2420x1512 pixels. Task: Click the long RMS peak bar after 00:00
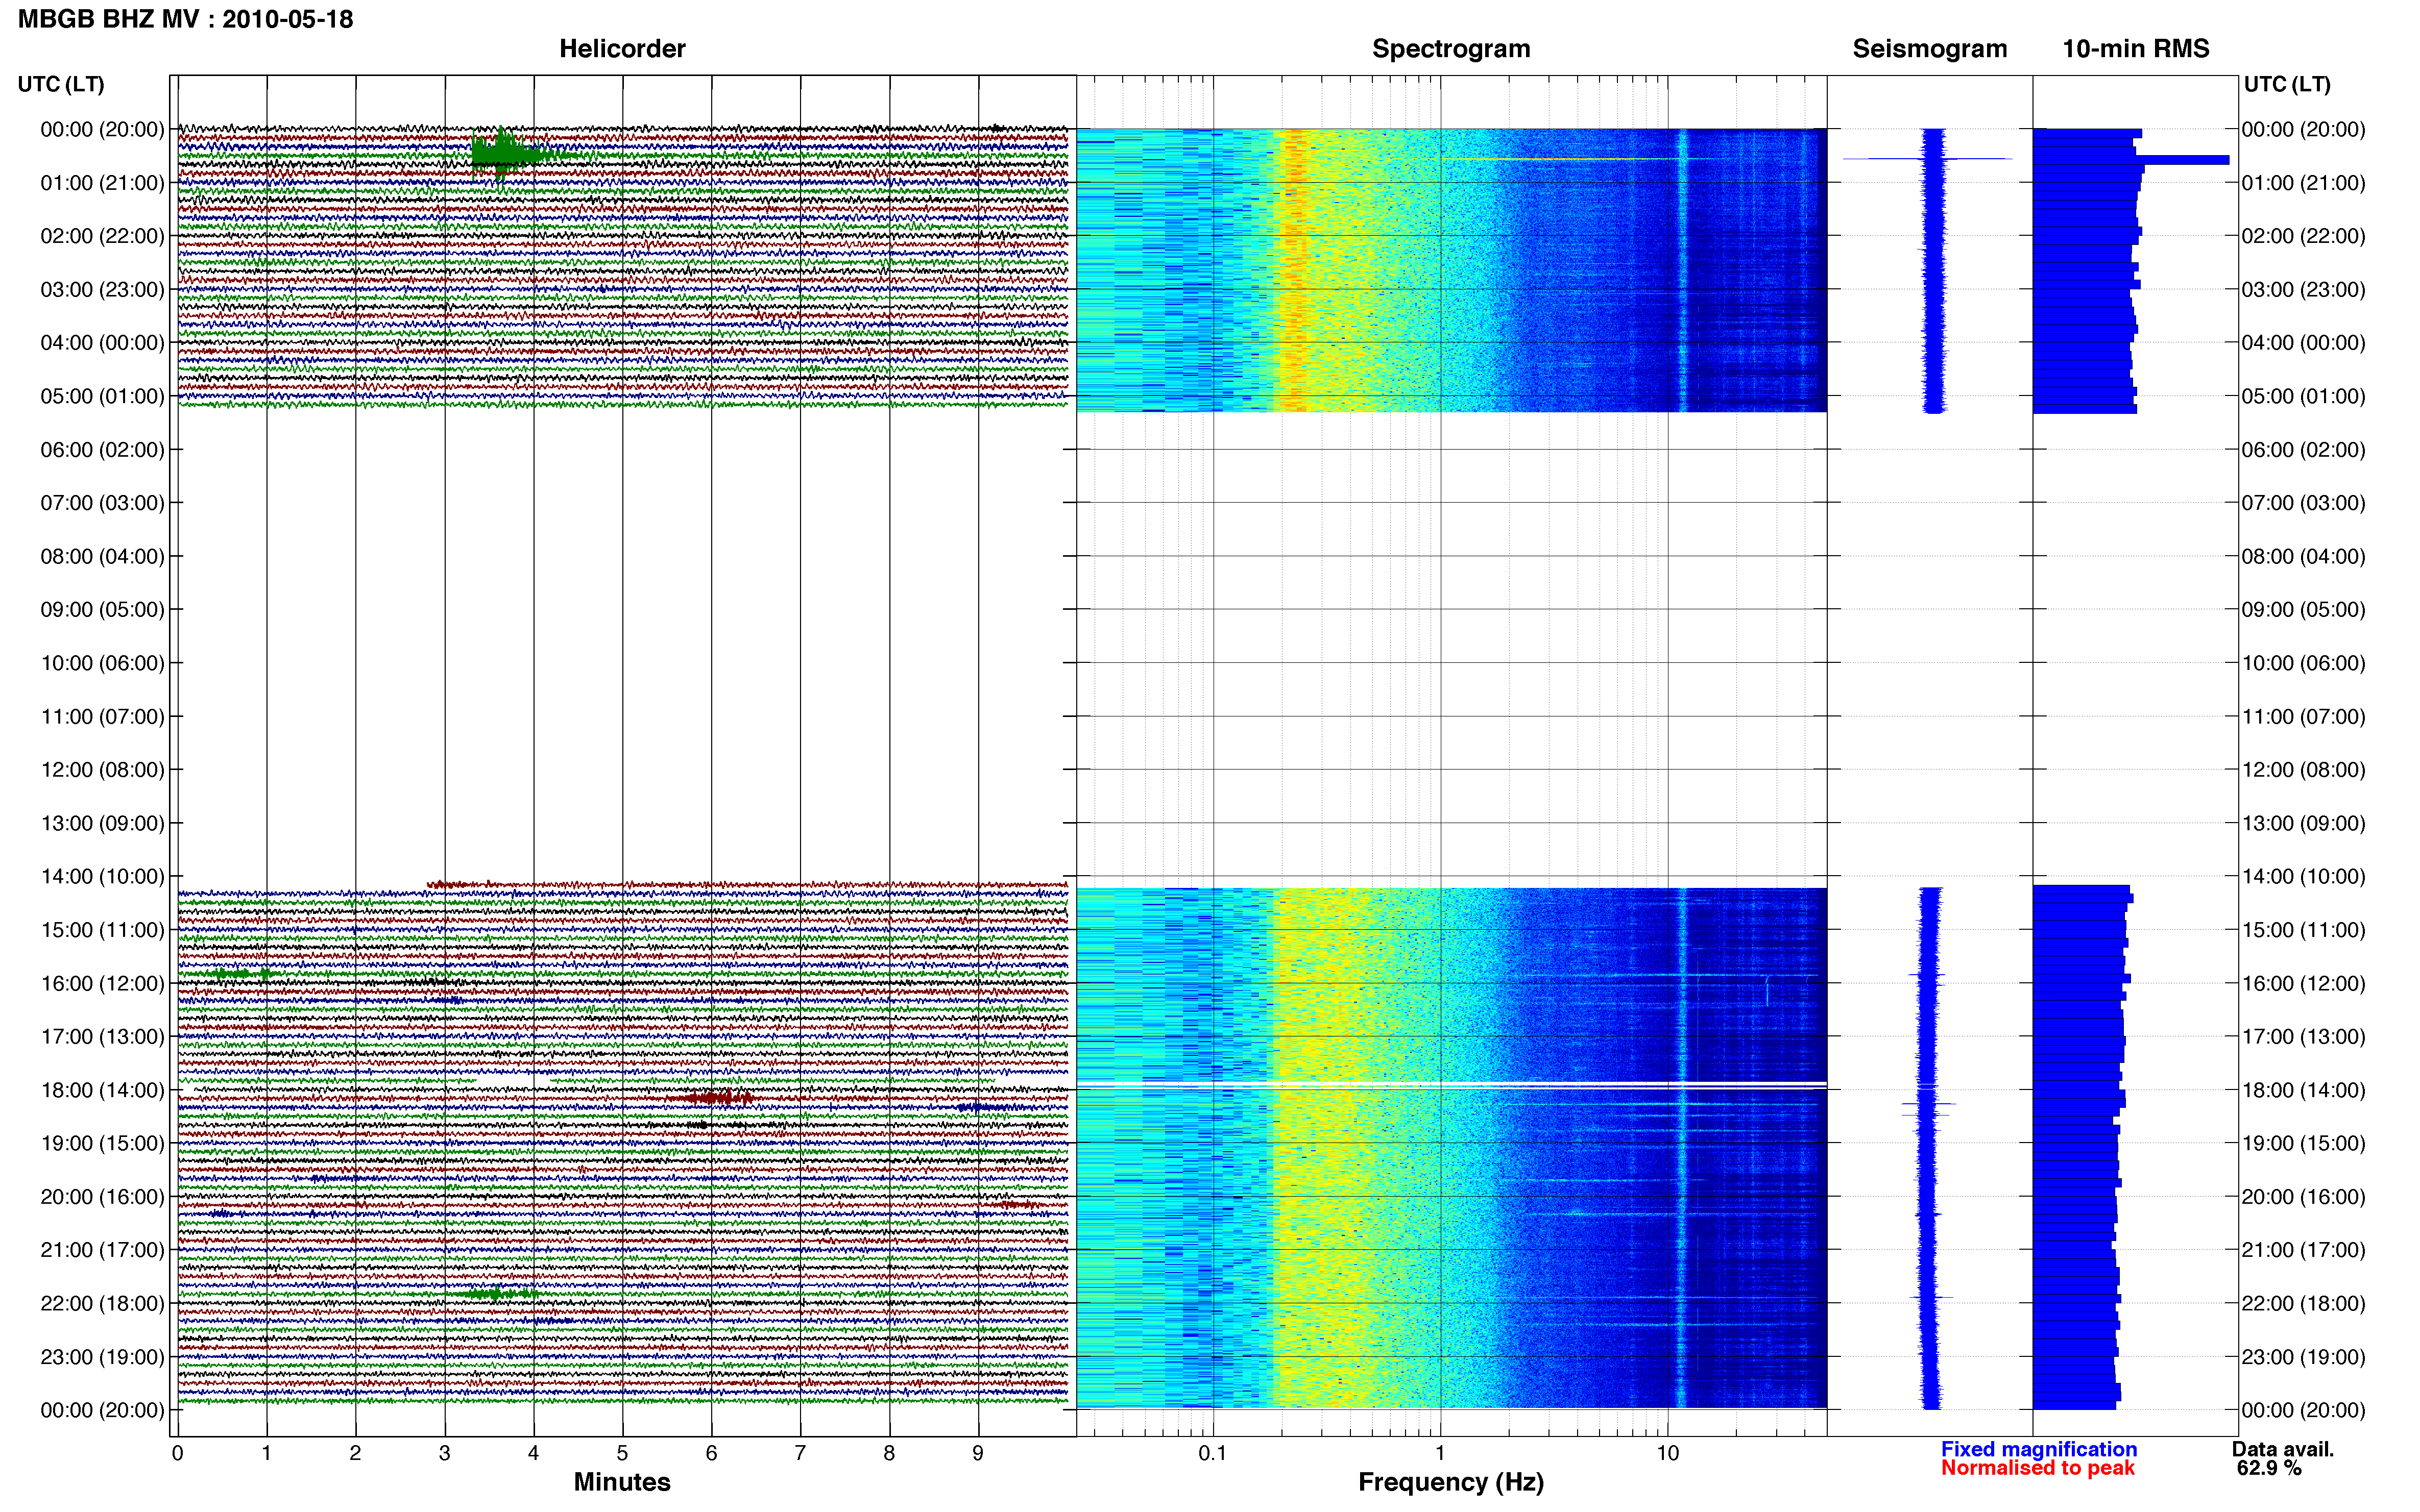click(2131, 160)
